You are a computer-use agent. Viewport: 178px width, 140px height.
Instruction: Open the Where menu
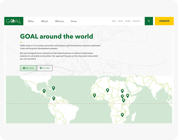click(x=59, y=21)
